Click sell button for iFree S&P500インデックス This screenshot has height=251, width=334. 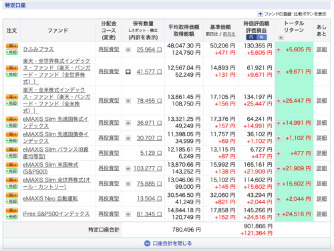point(12,217)
